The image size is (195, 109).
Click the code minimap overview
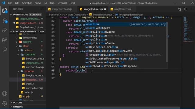click(x=188, y=30)
